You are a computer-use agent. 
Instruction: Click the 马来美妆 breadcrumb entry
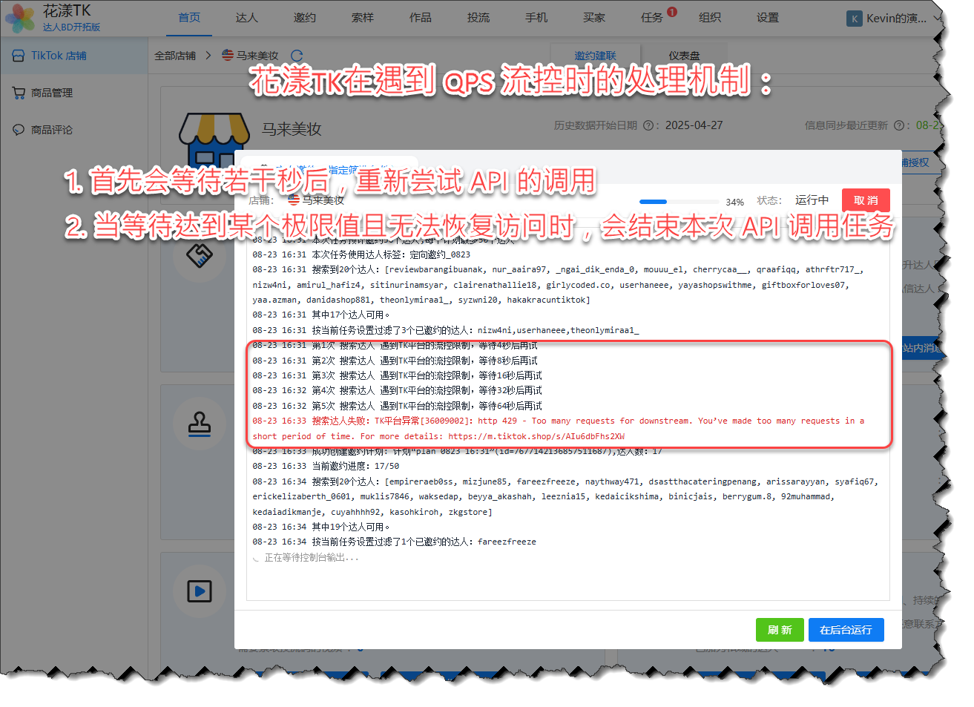pyautogui.click(x=257, y=56)
